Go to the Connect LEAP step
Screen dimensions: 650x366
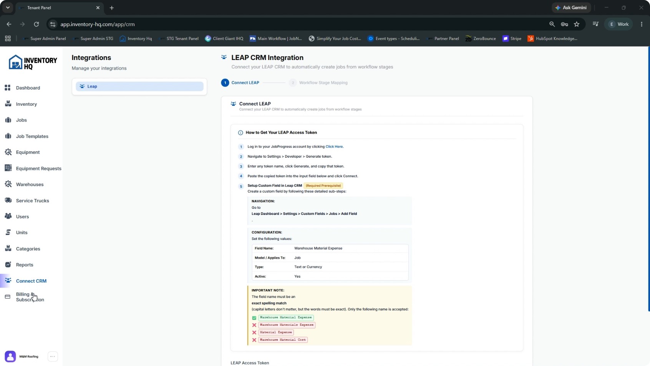coord(240,83)
